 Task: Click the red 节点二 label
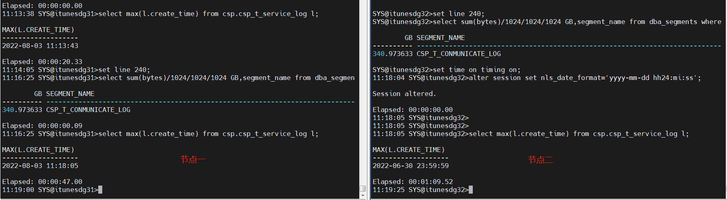point(540,160)
